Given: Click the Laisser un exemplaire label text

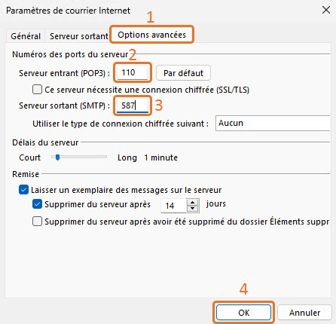Looking at the screenshot, I should click(126, 190).
